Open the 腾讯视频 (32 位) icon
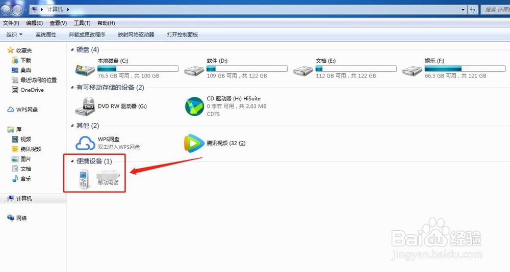The height and width of the screenshot is (272, 510). (x=194, y=143)
